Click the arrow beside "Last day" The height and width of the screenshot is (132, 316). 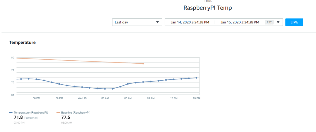point(157,22)
